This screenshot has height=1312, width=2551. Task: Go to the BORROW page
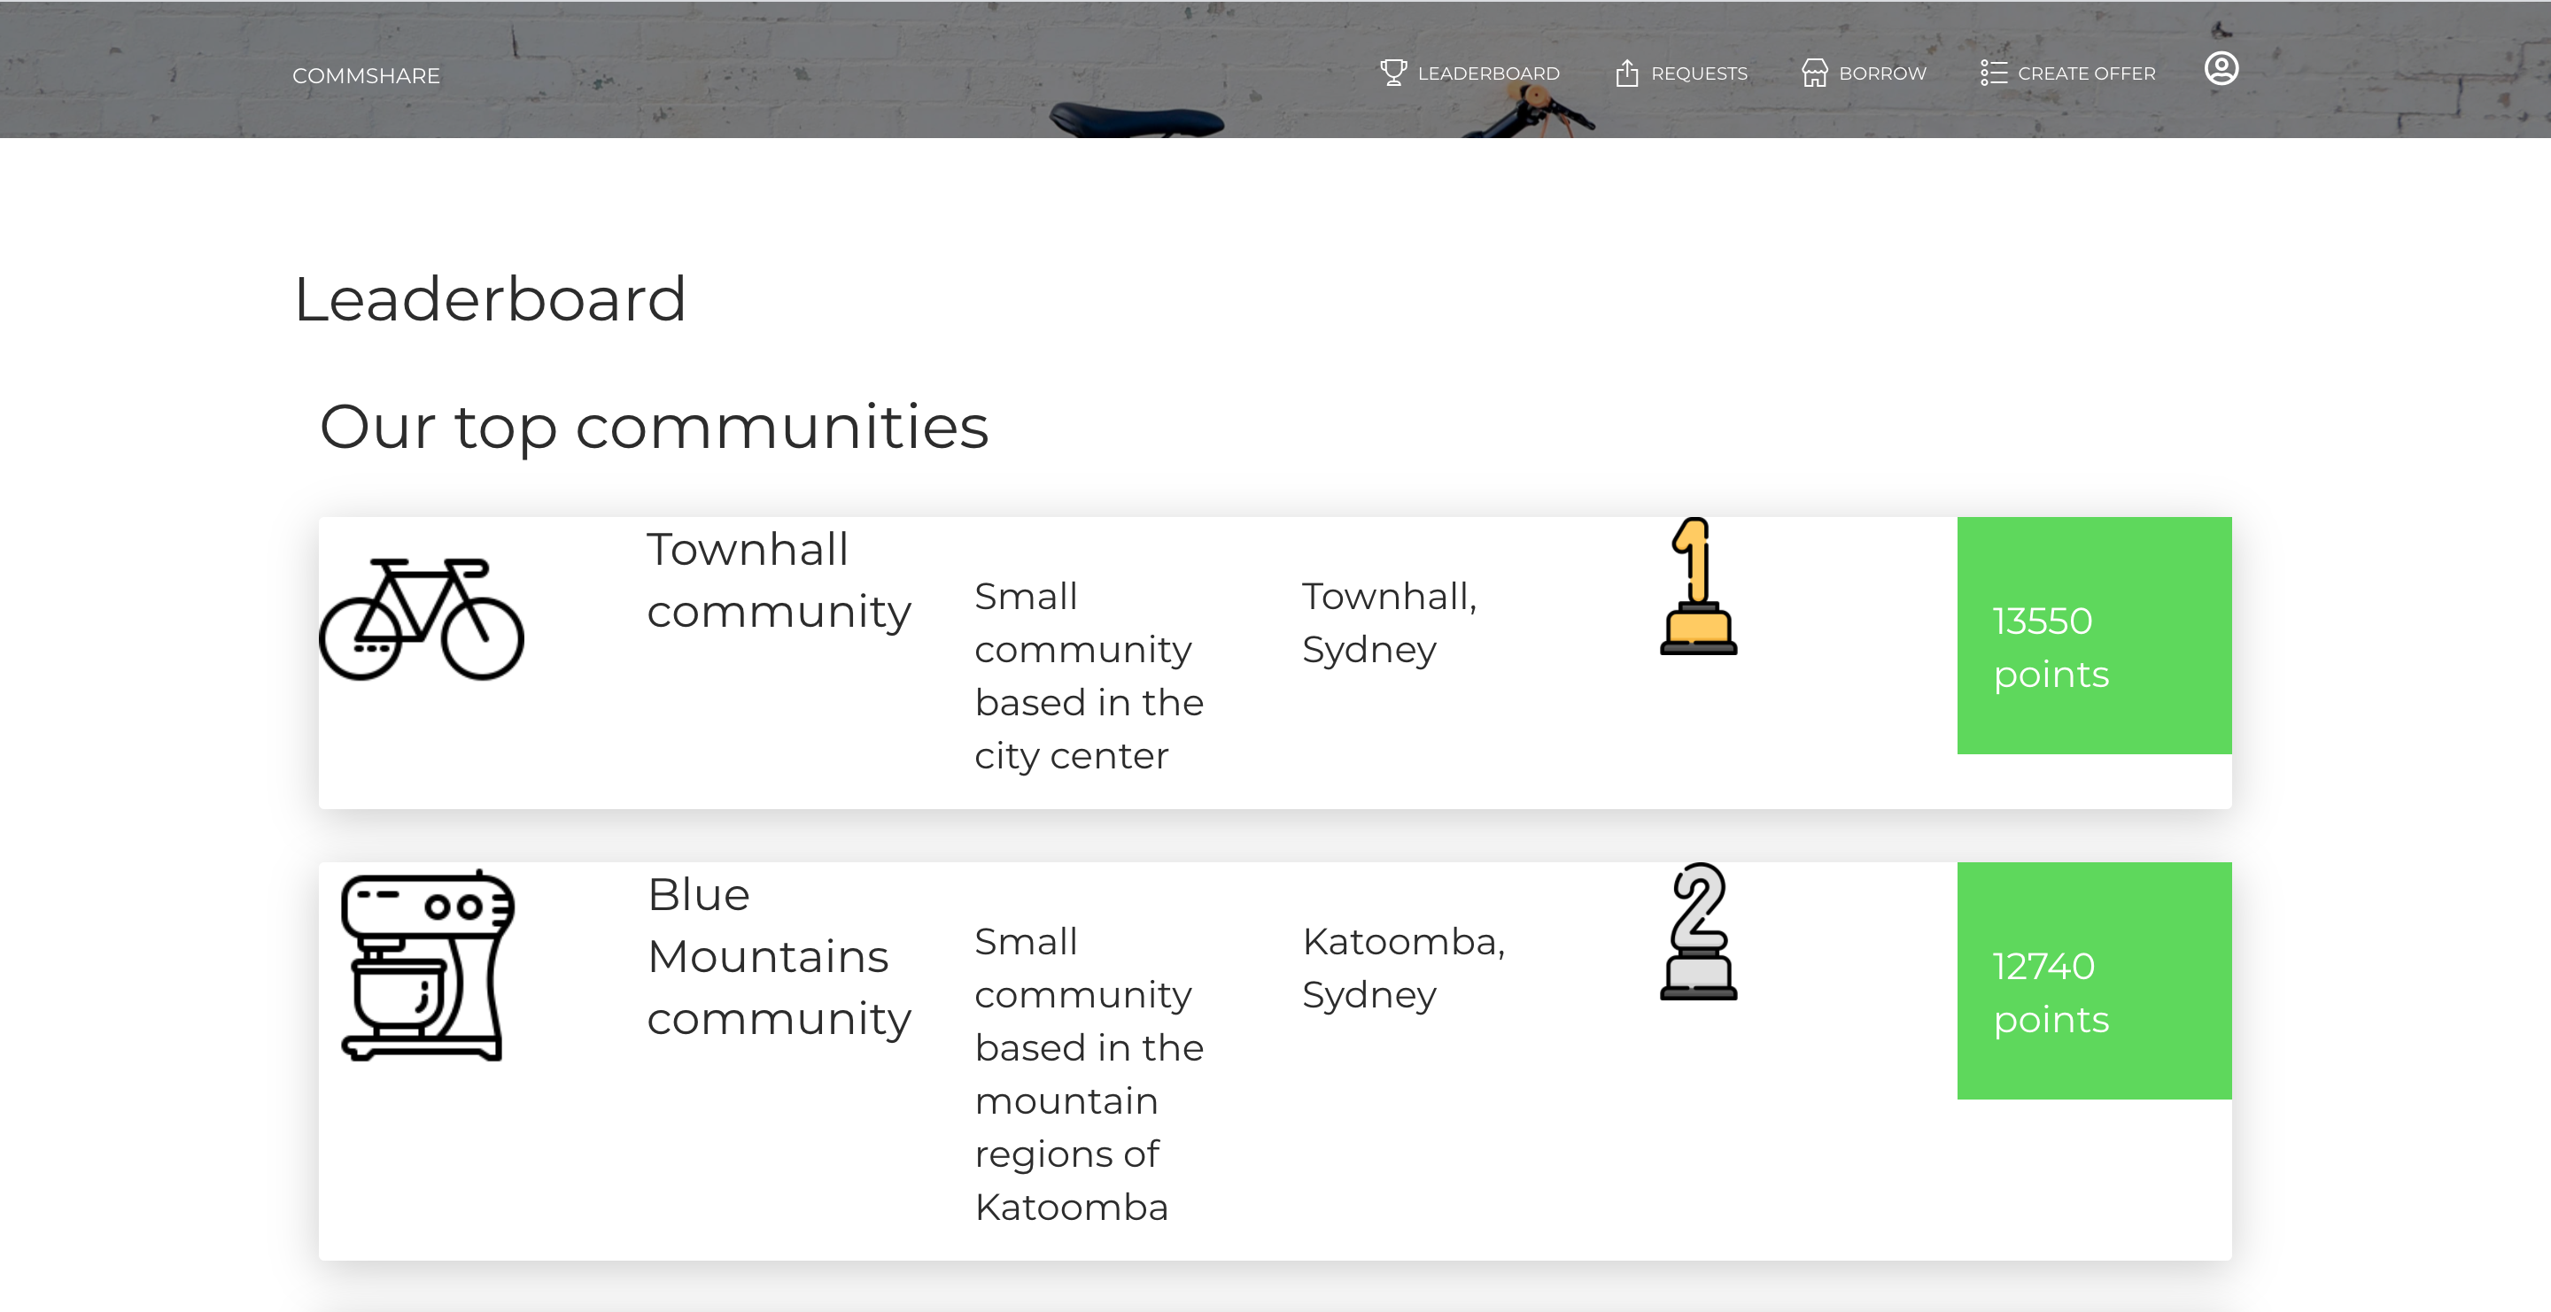point(1881,73)
